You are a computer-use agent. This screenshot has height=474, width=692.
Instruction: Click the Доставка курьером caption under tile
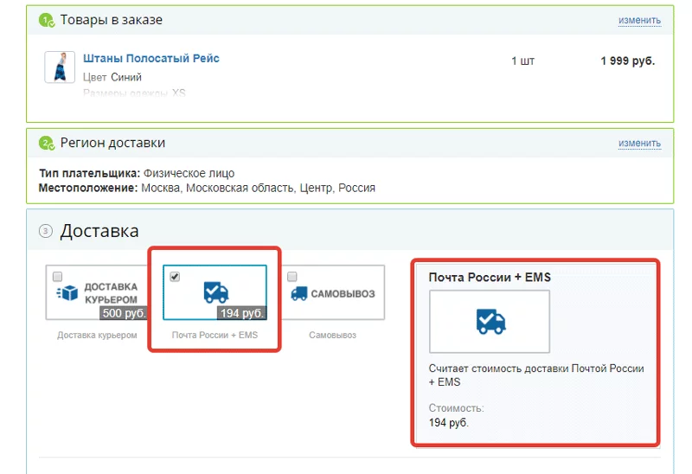tap(97, 335)
